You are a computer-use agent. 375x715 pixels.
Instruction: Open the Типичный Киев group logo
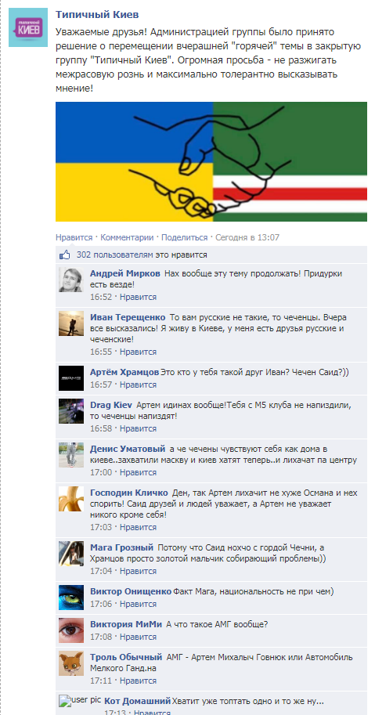(x=28, y=27)
